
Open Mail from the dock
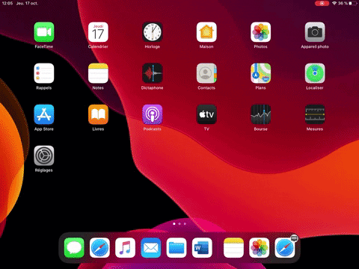pos(151,248)
